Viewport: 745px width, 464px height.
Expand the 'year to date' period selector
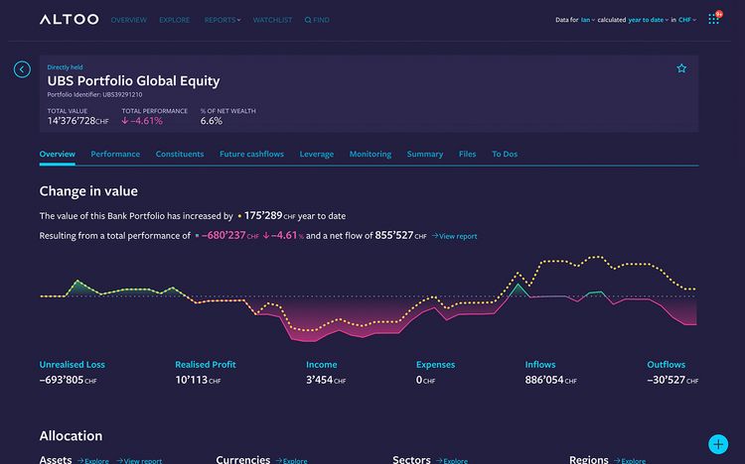648,20
